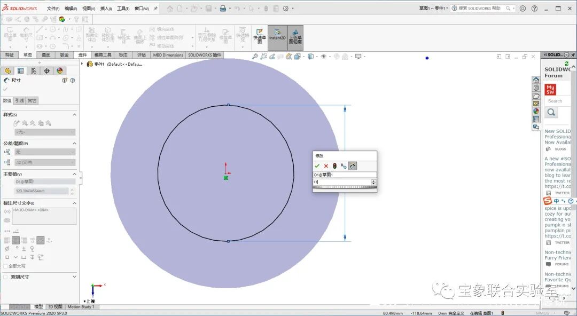Select center justify for dimension text
Screen dimensions: 577x316
[15, 241]
